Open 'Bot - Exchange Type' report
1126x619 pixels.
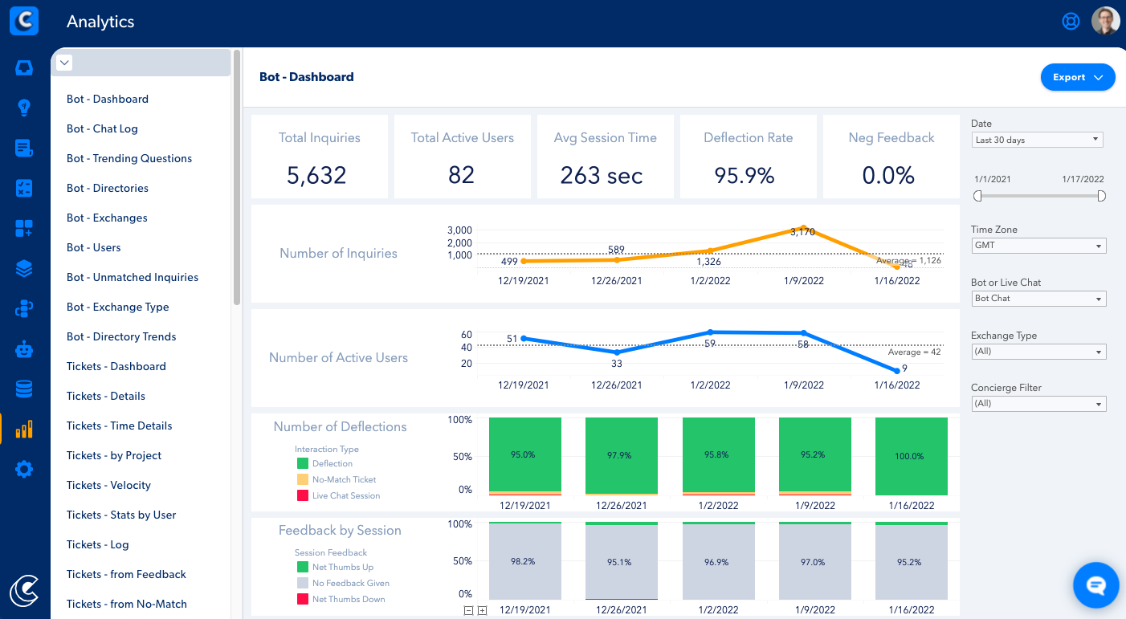click(118, 307)
